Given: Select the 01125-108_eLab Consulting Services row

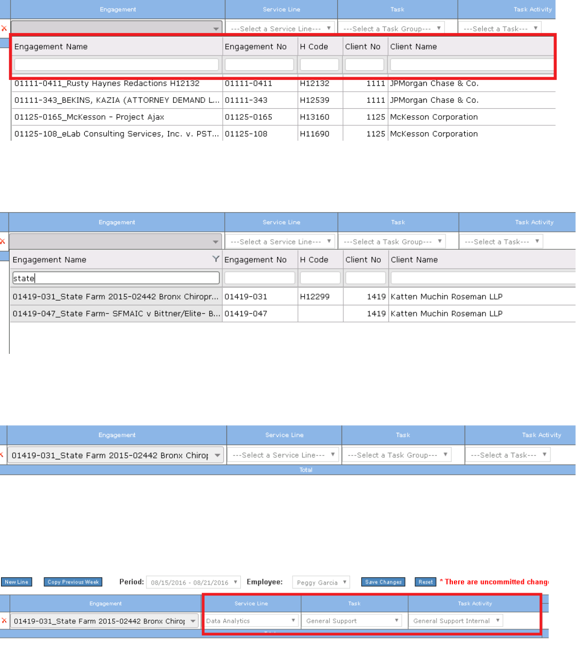Looking at the screenshot, I should point(283,134).
